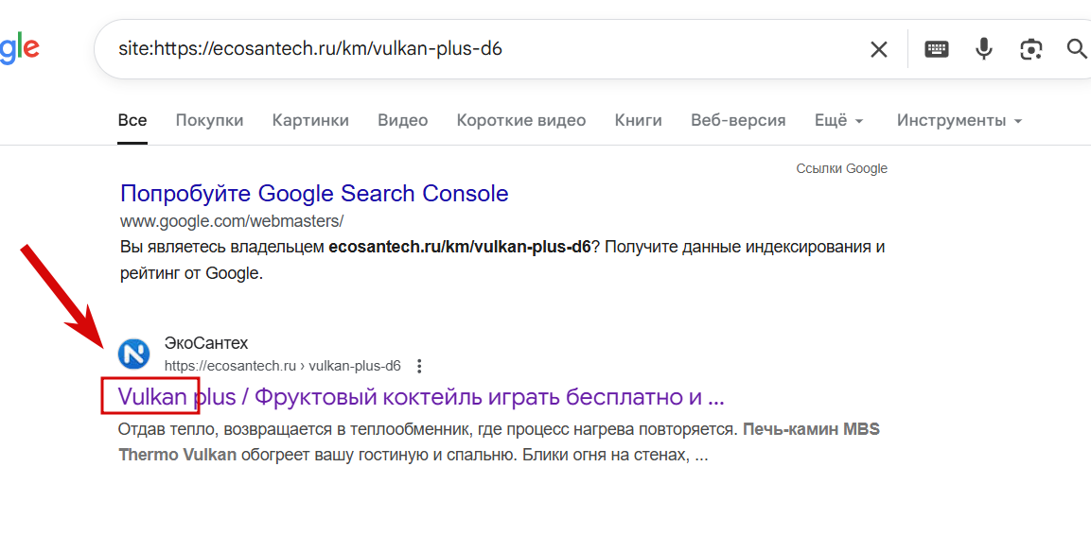Click the magnifying glass search button
Screen dimensions: 1091x536
pos(1077,48)
